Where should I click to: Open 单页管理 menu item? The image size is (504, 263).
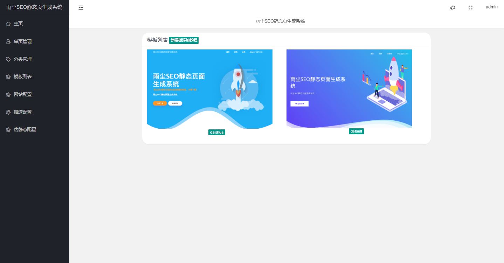coord(23,41)
